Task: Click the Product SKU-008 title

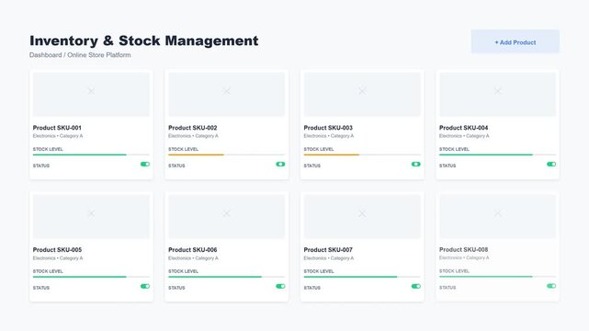Action: (463, 249)
